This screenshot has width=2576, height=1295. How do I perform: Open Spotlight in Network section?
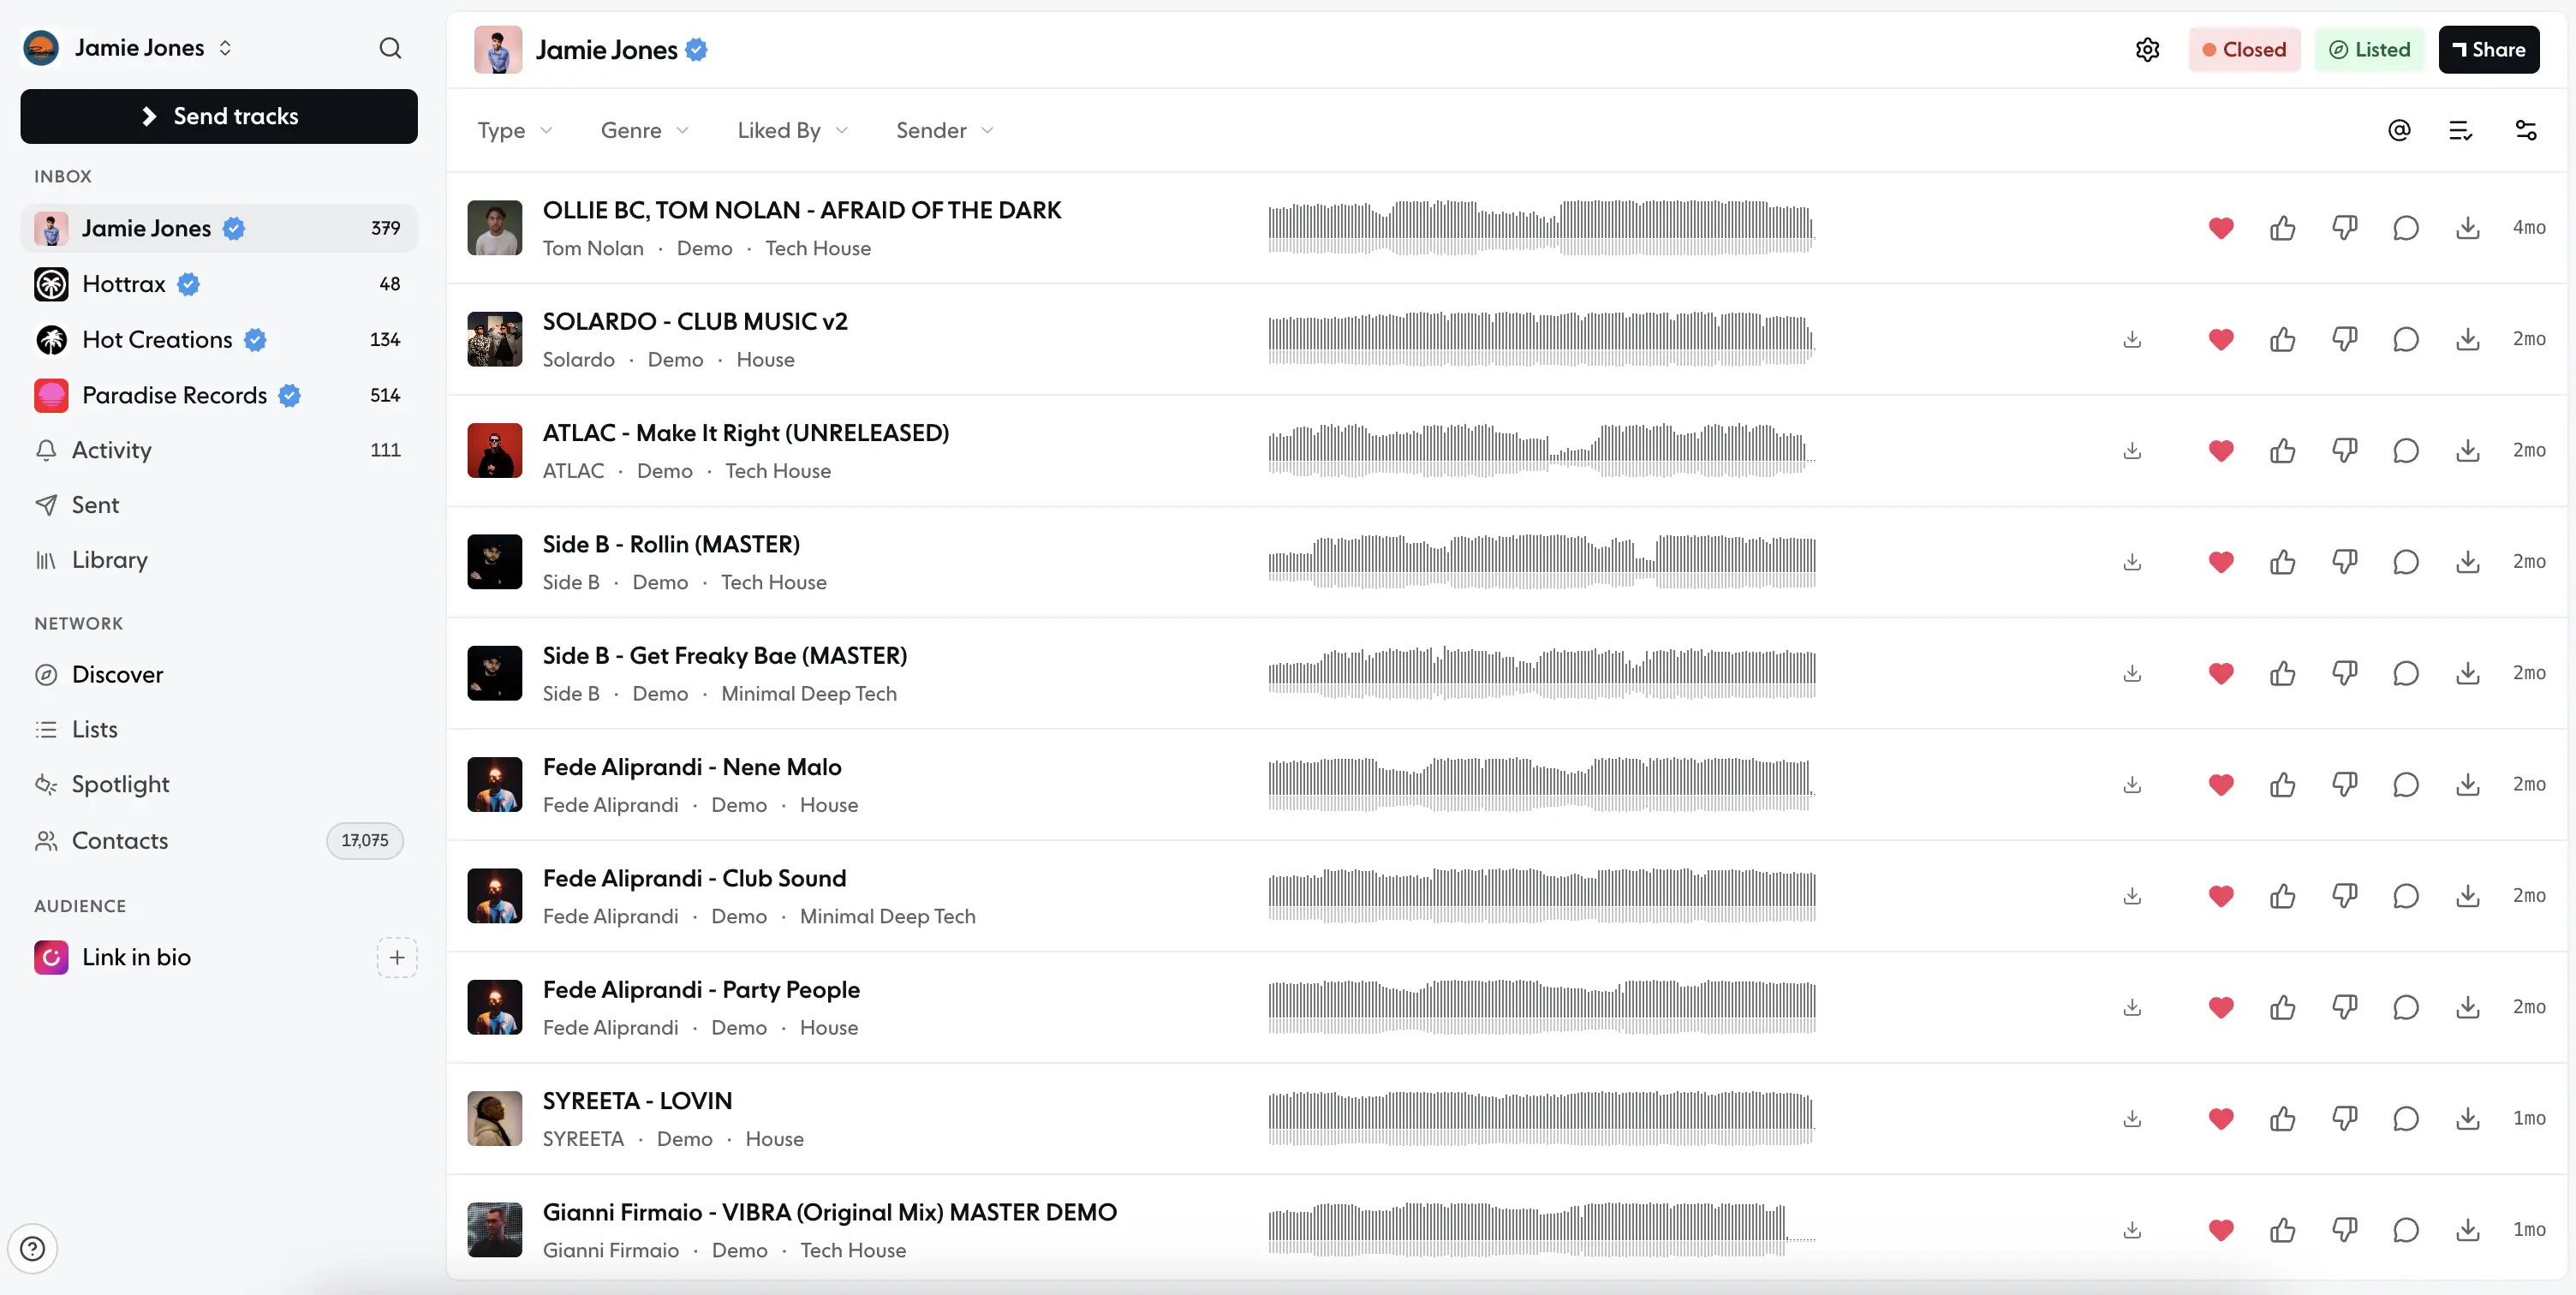[218, 785]
